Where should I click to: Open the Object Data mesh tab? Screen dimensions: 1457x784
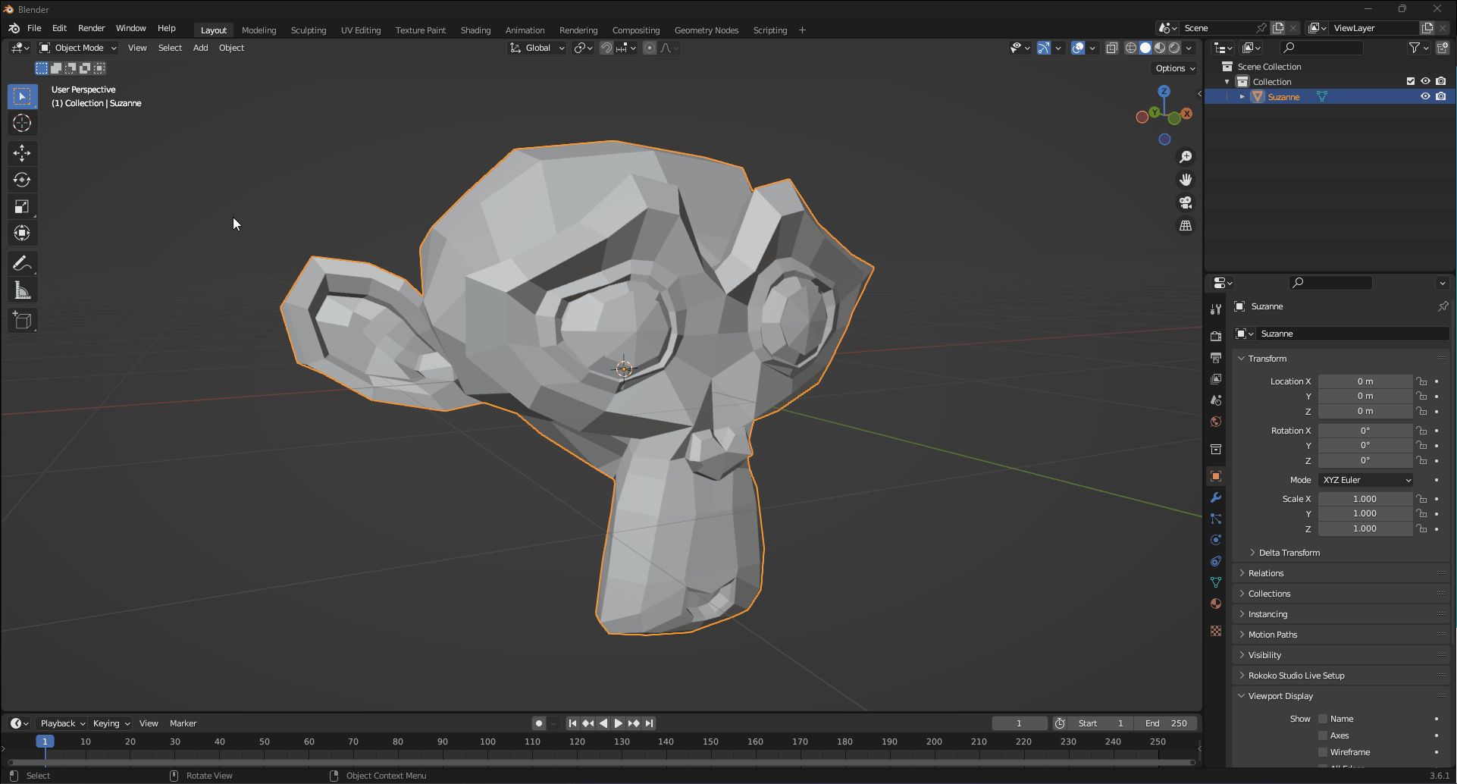(x=1216, y=582)
